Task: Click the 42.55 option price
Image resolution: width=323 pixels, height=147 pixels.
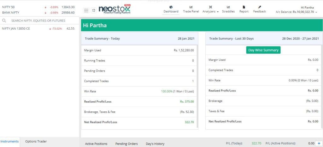Action: 70,29
